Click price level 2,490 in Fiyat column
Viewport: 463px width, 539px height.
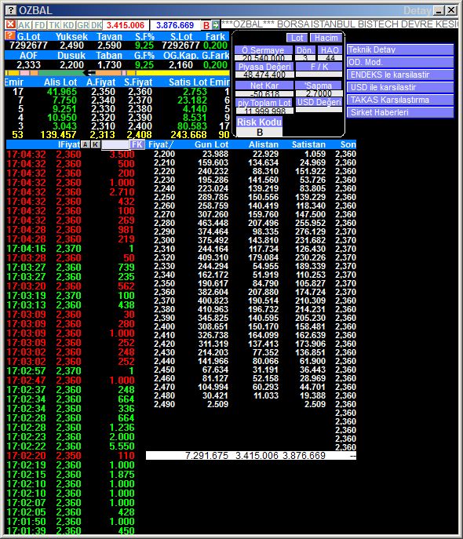(x=164, y=404)
